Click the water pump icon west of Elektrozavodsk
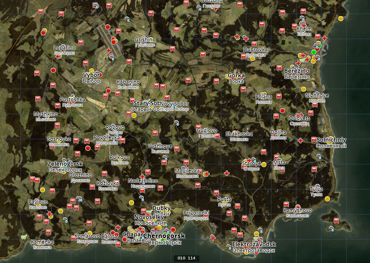 (x=229, y=247)
